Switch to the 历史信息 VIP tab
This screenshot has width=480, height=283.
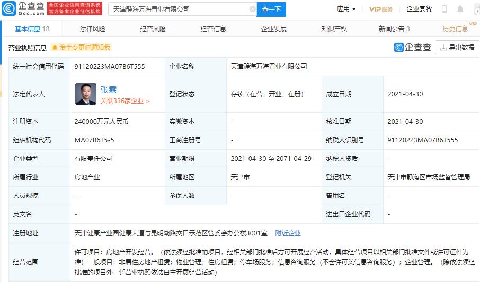(x=455, y=29)
